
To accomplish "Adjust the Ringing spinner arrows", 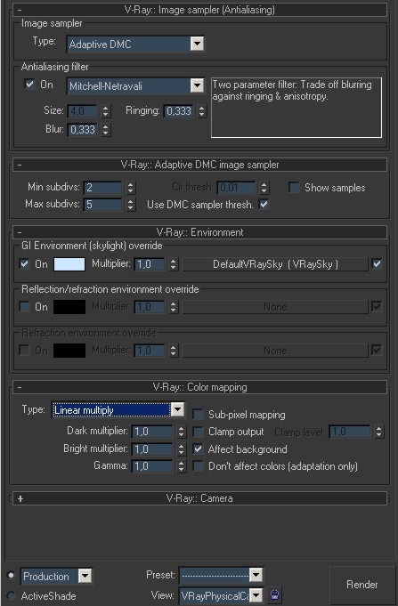I will pyautogui.click(x=201, y=111).
